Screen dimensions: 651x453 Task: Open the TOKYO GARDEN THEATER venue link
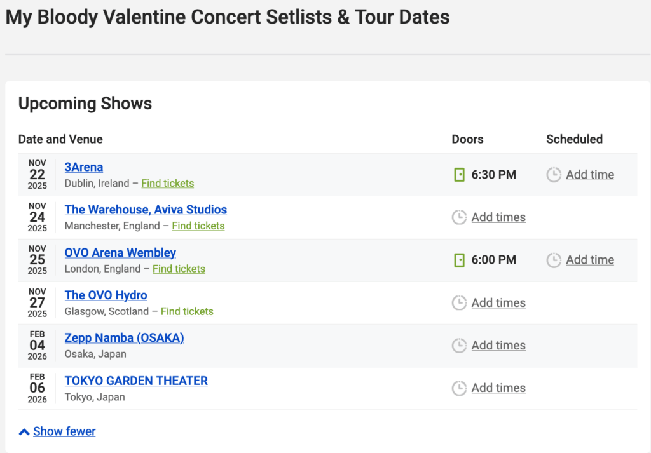pos(136,381)
